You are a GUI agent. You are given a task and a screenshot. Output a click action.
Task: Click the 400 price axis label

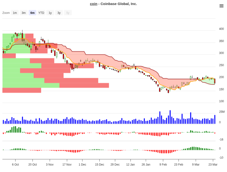221,29
